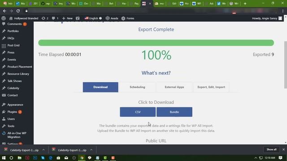Open the External Apps tab
This screenshot has height=161, width=287.
(x=174, y=87)
